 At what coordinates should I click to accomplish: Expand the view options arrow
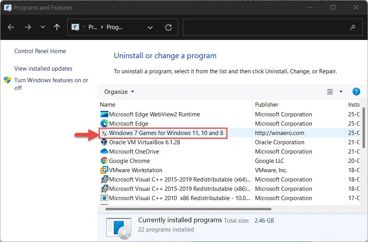pyautogui.click(x=341, y=92)
